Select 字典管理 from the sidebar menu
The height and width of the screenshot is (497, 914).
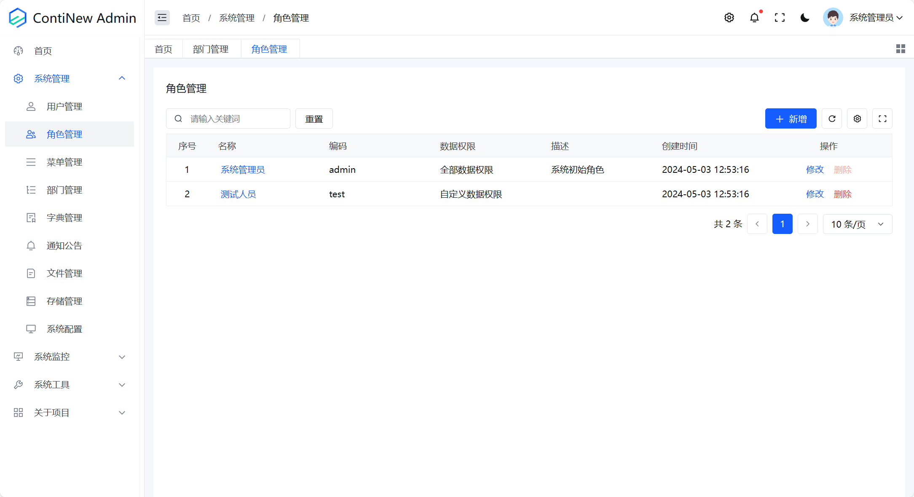click(64, 218)
